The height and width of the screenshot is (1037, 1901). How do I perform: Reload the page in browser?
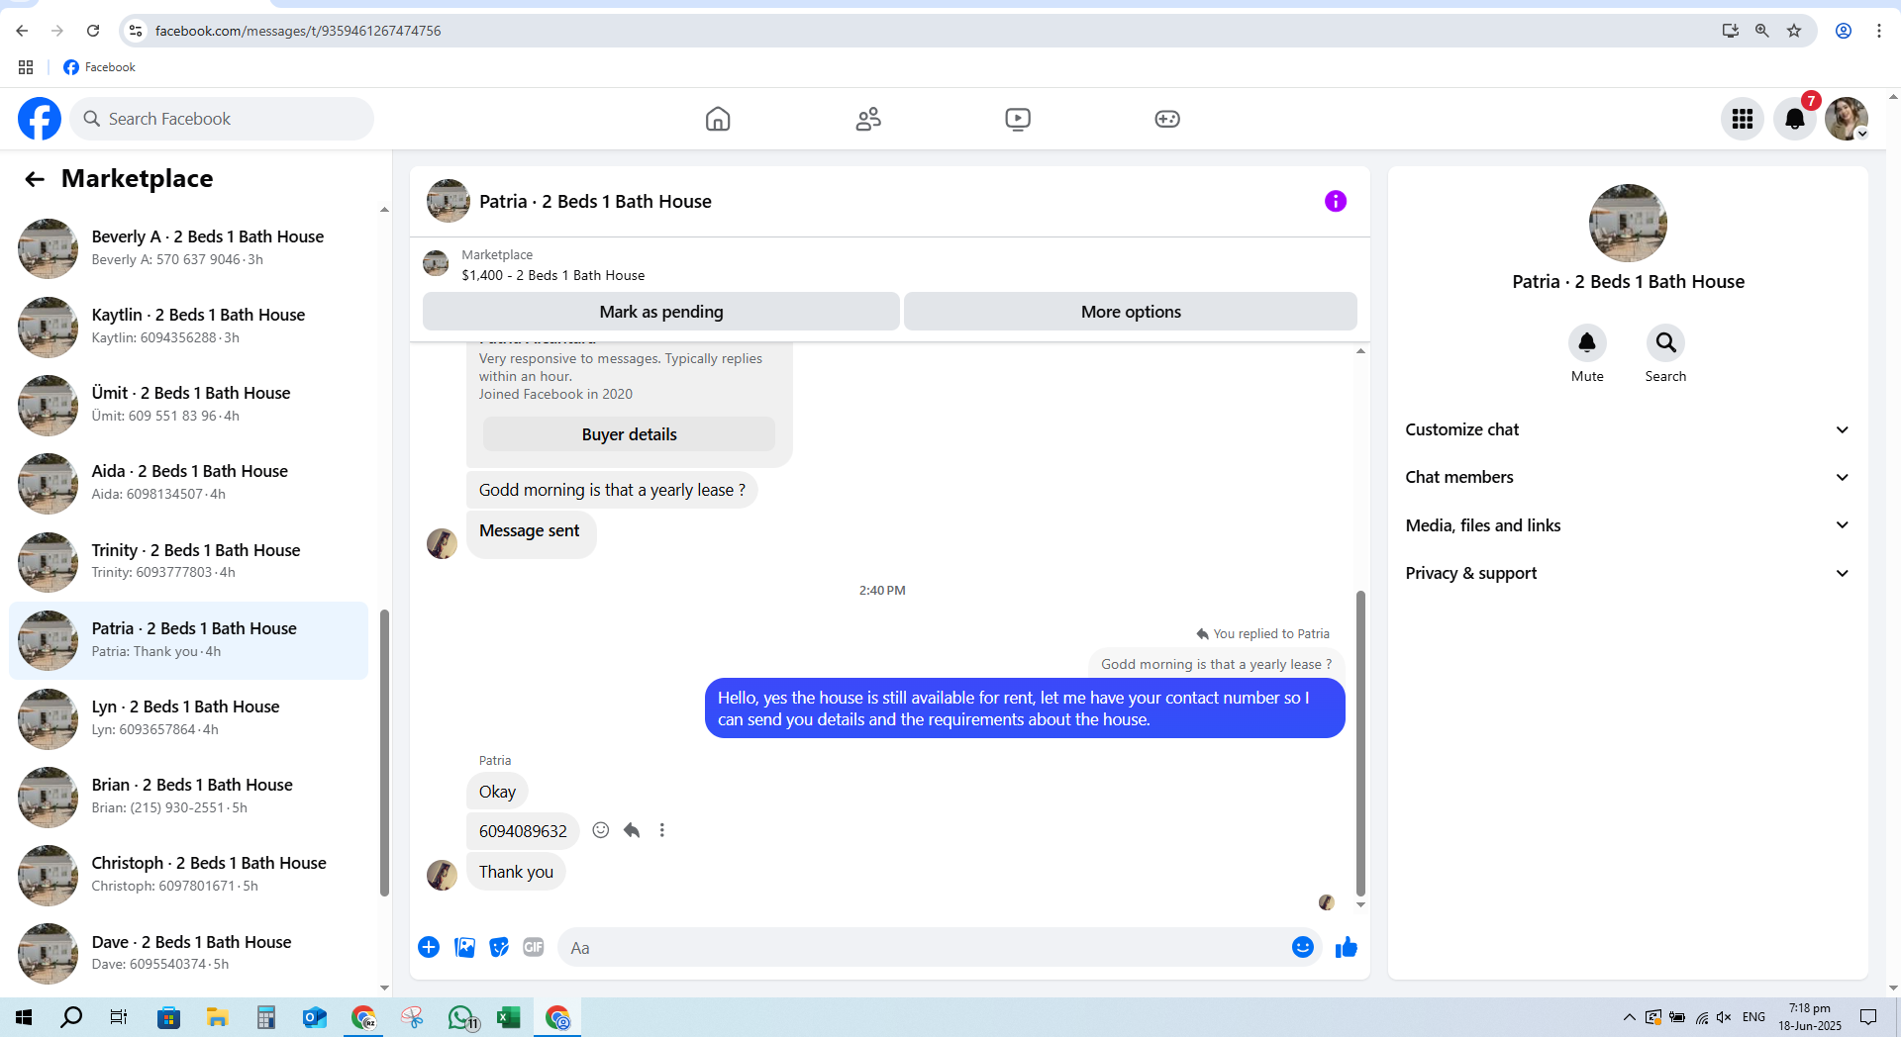[93, 31]
